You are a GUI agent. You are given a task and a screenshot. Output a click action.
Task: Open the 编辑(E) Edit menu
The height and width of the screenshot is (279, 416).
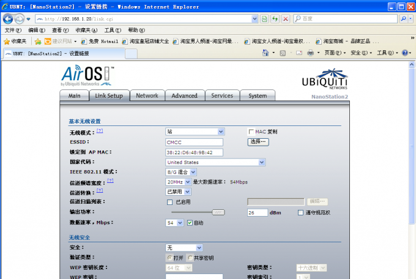click(37, 30)
